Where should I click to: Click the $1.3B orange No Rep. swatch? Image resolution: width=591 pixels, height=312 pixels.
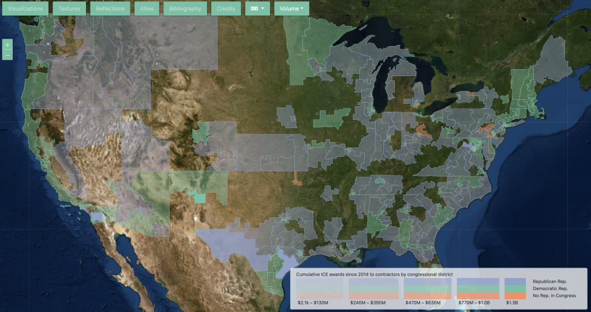click(515, 296)
